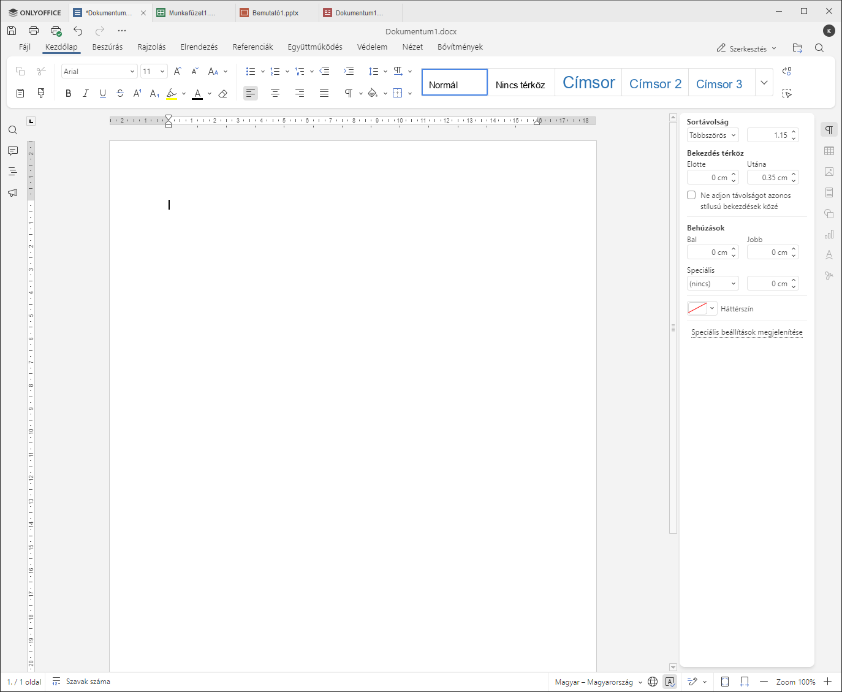Toggle 'Ne adjon távolságot' checkbox
The height and width of the screenshot is (692, 842).
coord(691,195)
